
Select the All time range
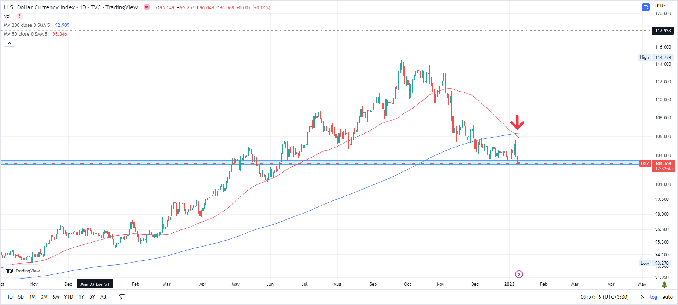point(103,297)
